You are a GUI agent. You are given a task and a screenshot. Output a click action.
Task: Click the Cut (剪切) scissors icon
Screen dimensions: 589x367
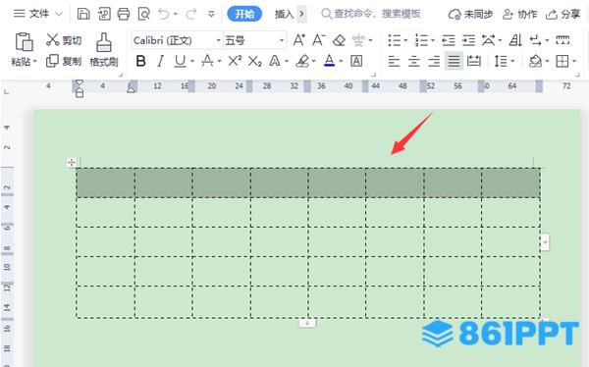pyautogui.click(x=53, y=39)
